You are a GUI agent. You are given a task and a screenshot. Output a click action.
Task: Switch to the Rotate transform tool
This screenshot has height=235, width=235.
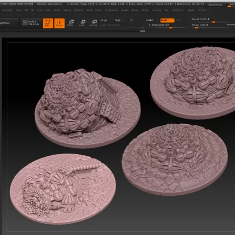pyautogui.click(x=94, y=23)
